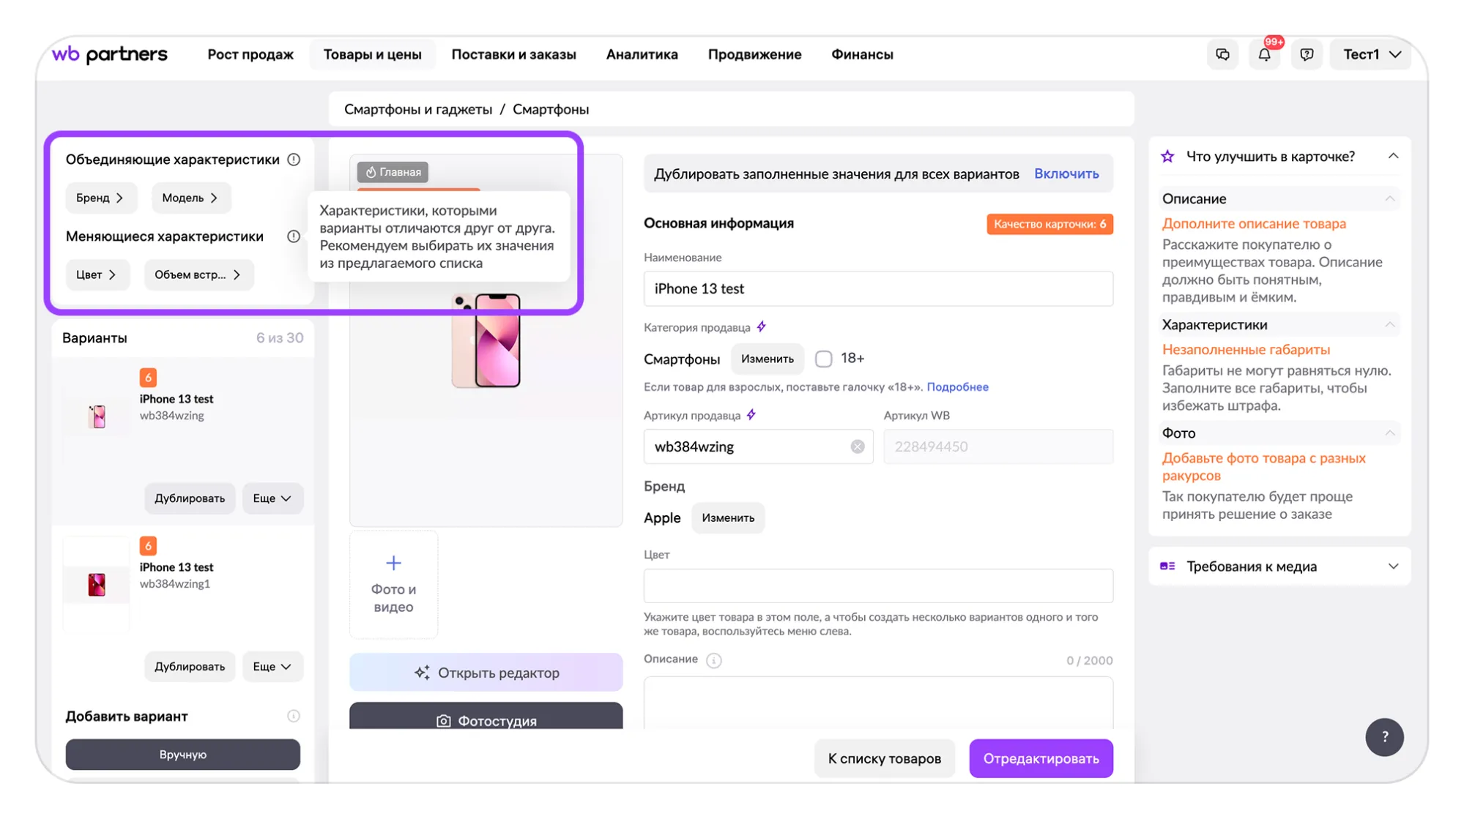Click info icon beside Меняющиеся характеристики

click(294, 236)
